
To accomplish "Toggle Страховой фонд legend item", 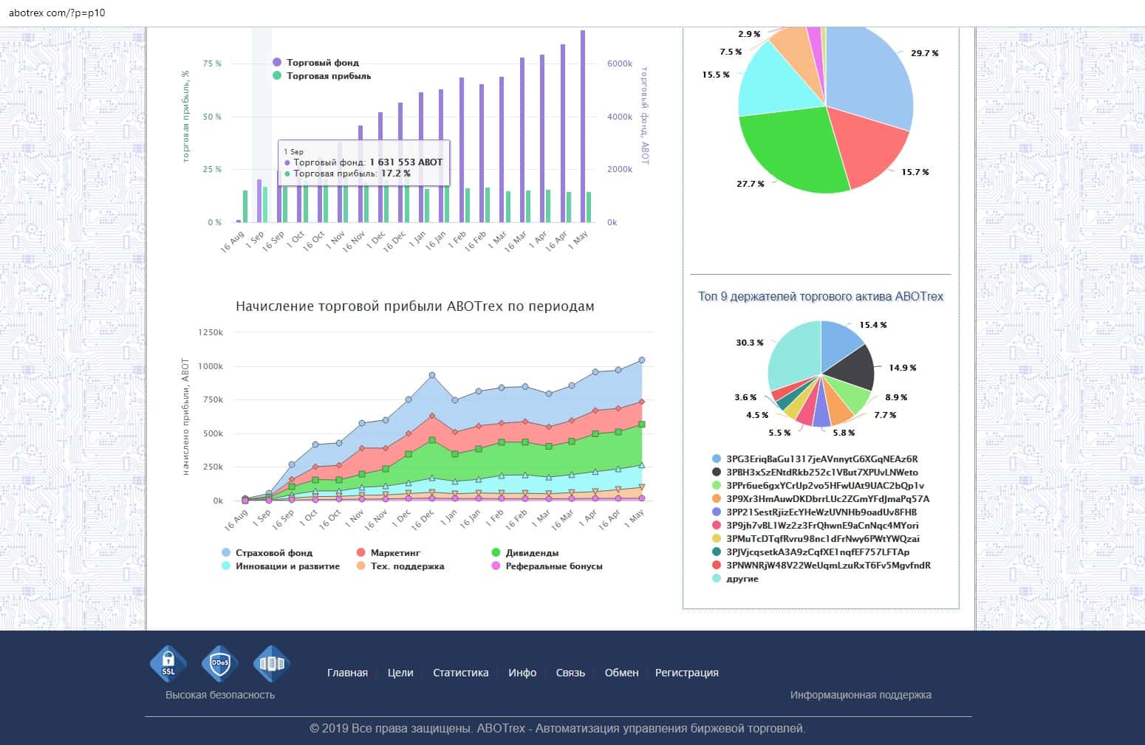I will coord(267,552).
